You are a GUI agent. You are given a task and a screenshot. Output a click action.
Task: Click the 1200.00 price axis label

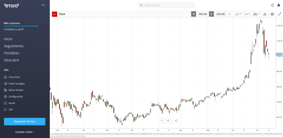pos(280,26)
